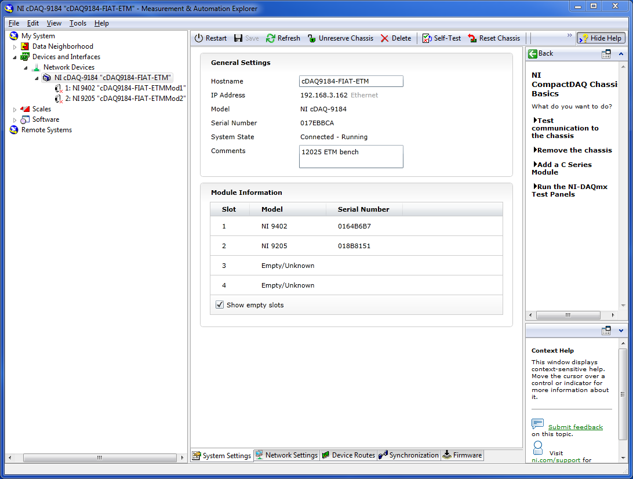Switch to the Synchronization tab
The image size is (633, 479).
[x=409, y=455]
